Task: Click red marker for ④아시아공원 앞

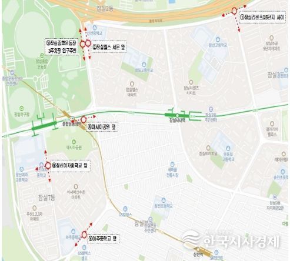Action: (x=84, y=119)
